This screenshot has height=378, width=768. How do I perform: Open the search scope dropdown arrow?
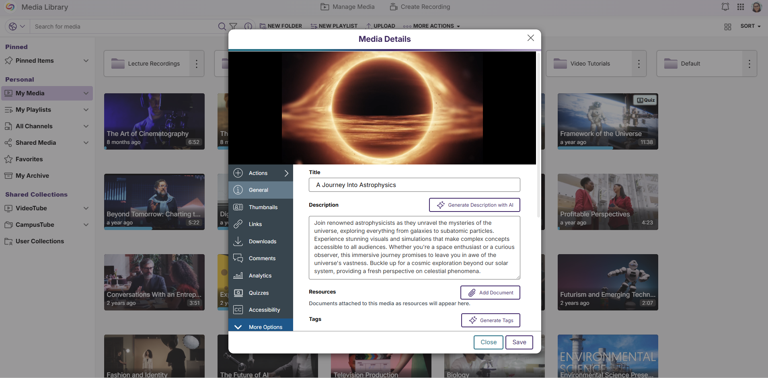(x=23, y=27)
